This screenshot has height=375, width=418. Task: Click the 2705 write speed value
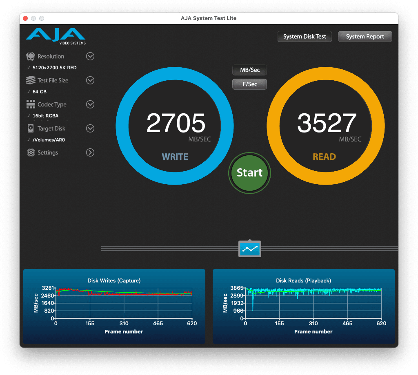click(x=176, y=123)
